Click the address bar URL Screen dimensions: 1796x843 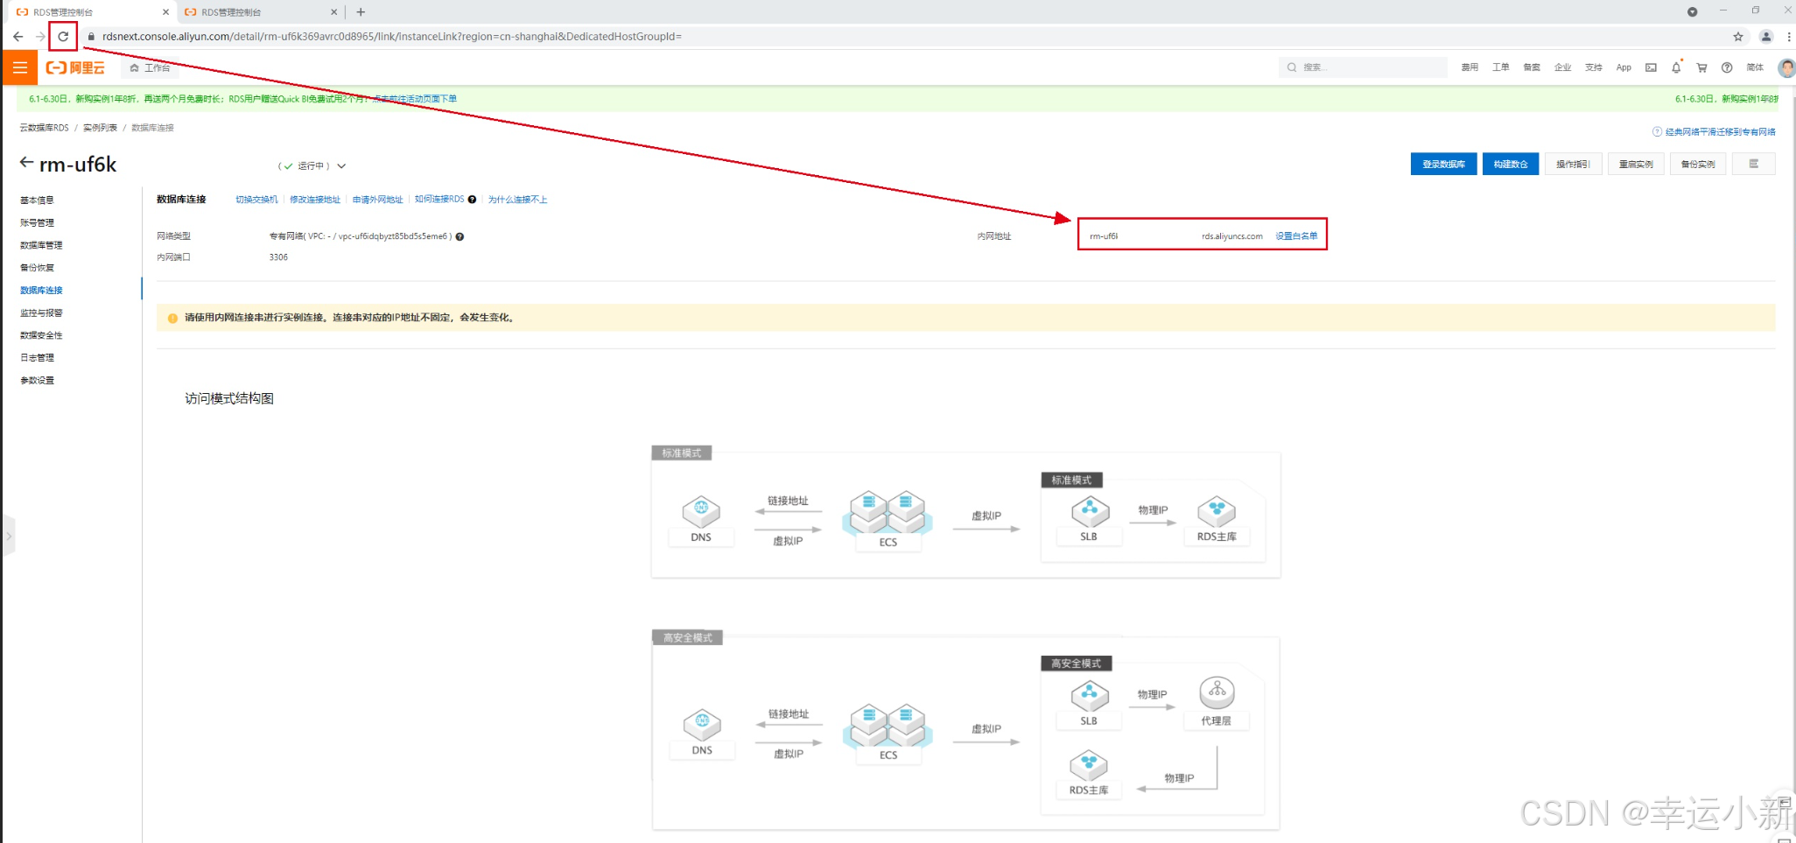point(392,37)
